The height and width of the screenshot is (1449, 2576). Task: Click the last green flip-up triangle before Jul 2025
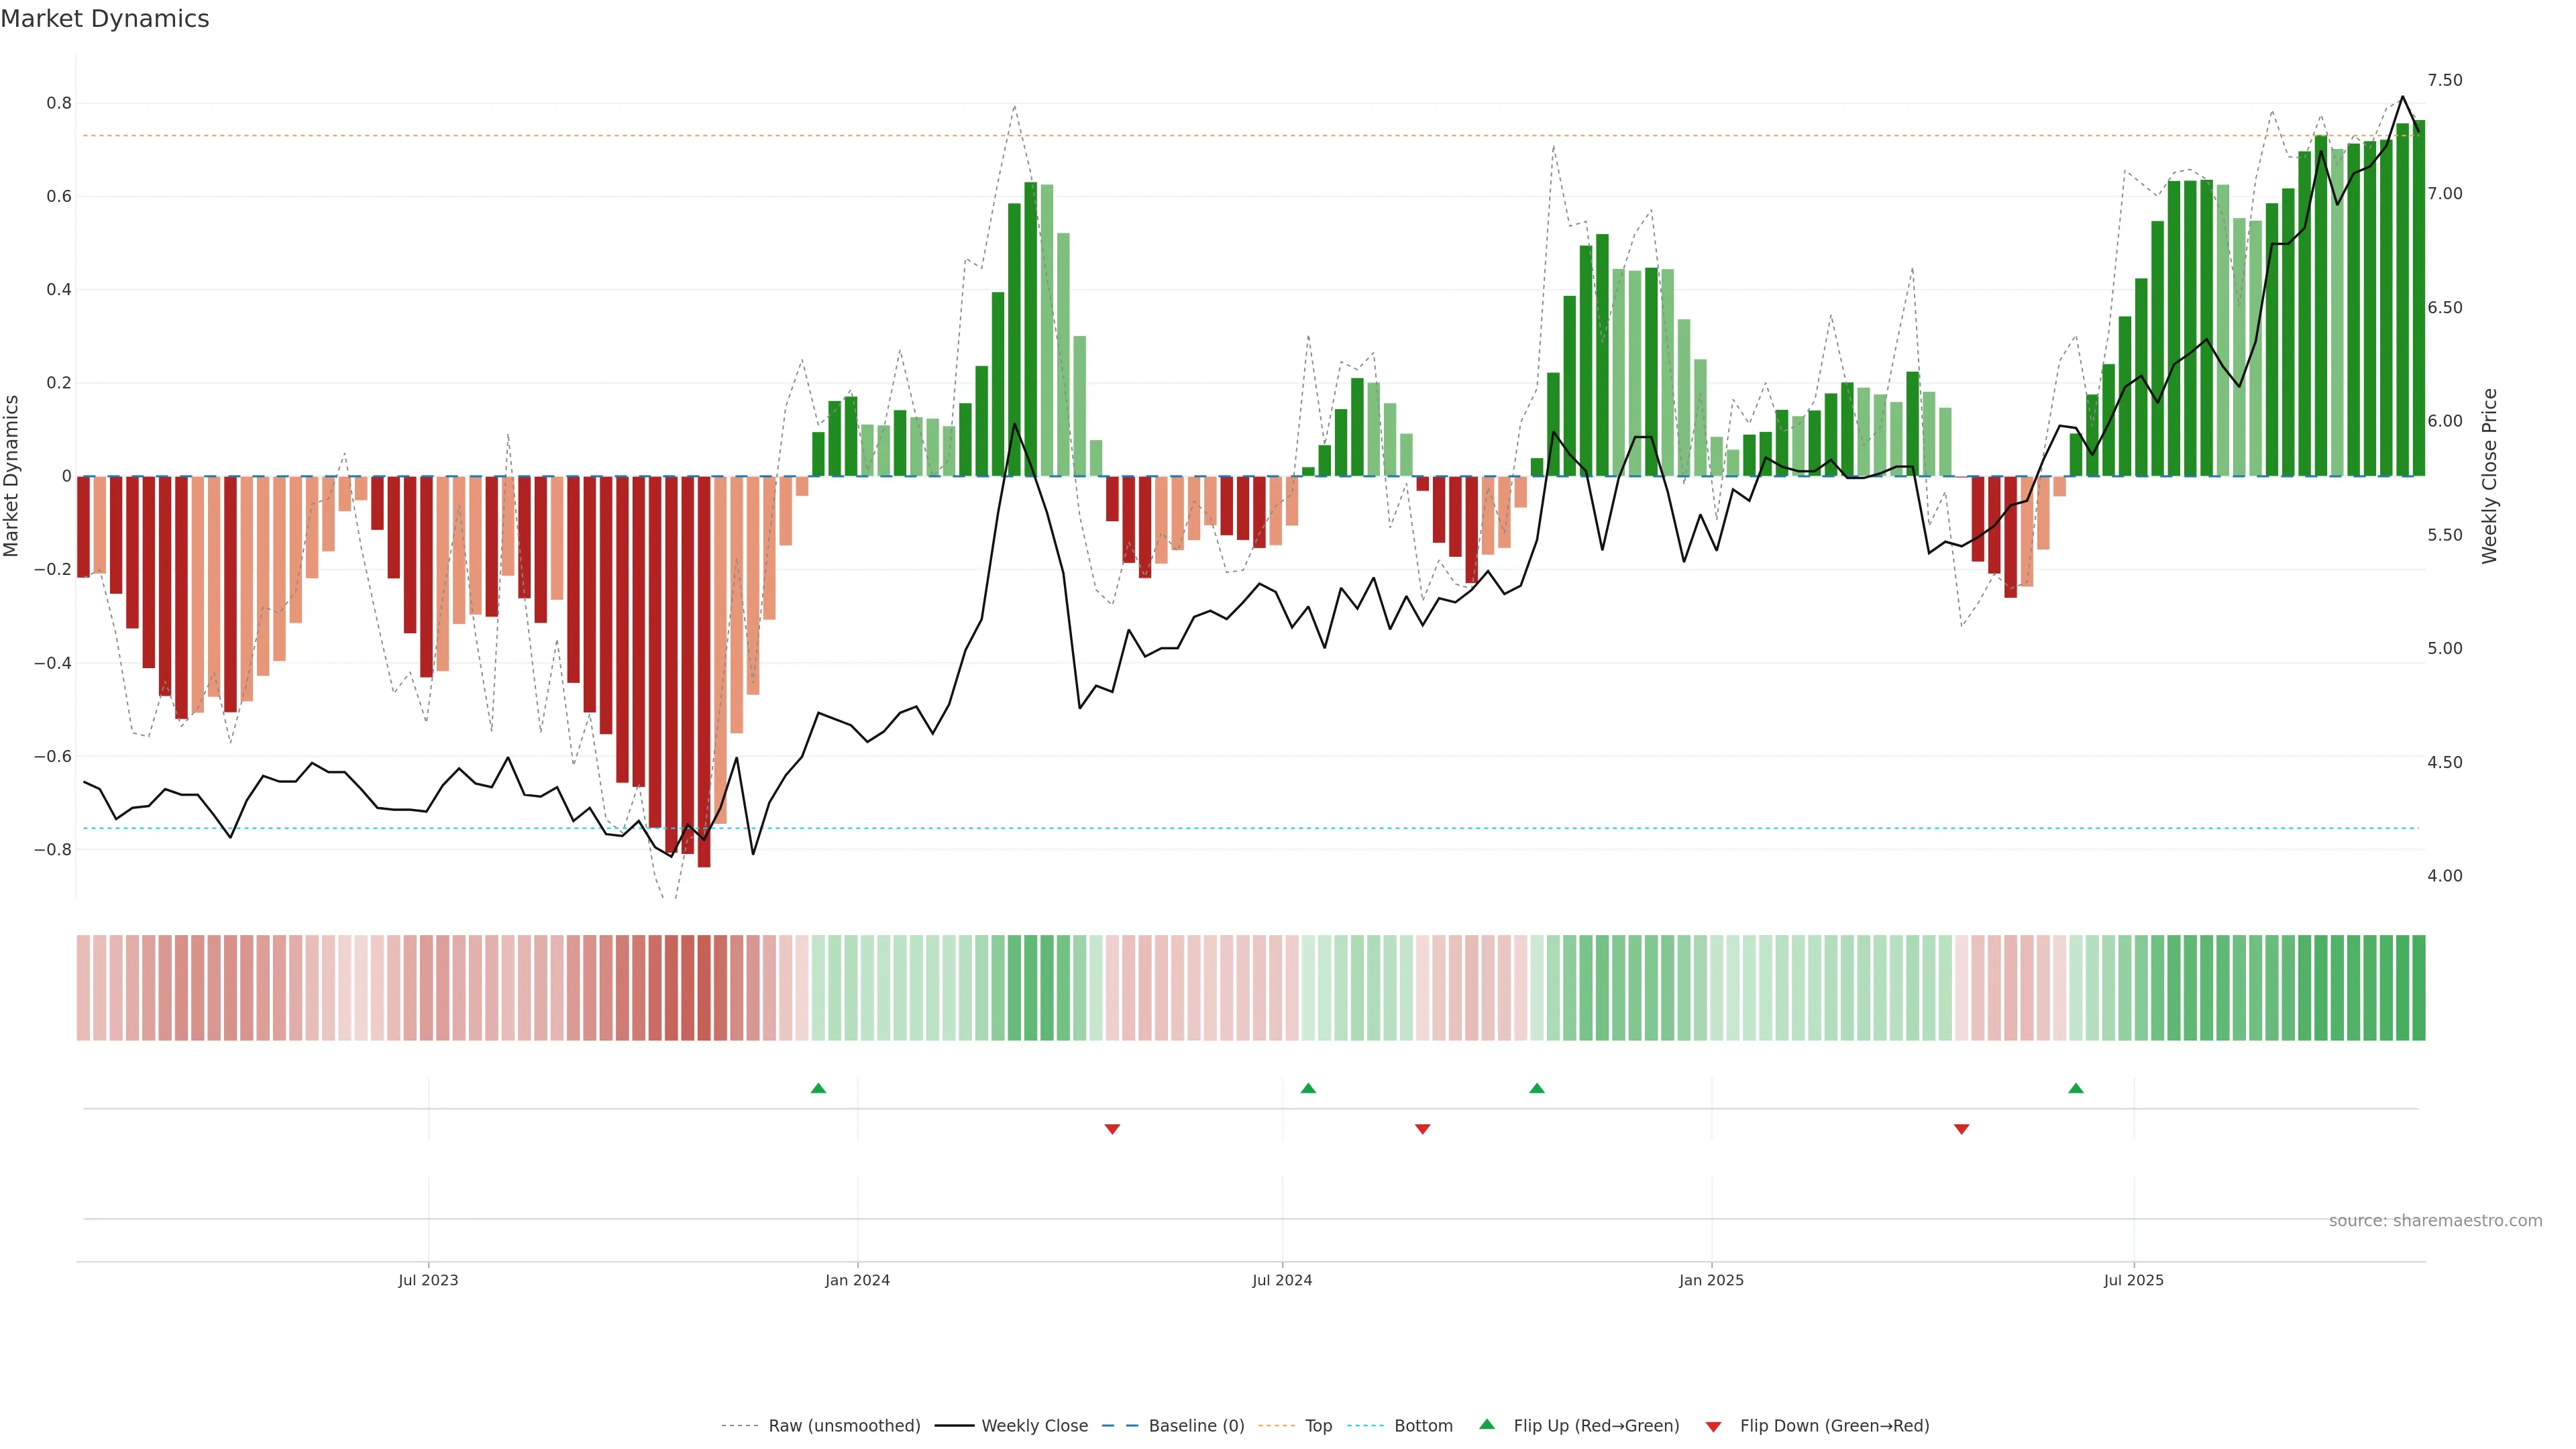[2076, 1088]
